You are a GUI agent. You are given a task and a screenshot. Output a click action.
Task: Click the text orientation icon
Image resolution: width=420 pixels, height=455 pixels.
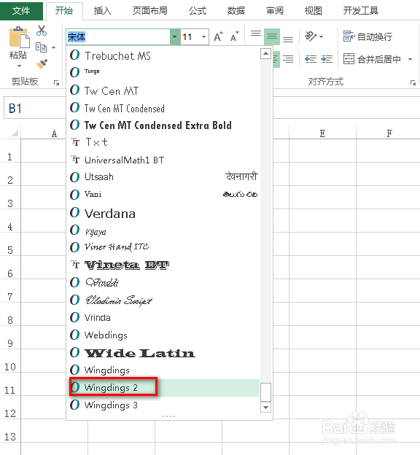pos(311,36)
